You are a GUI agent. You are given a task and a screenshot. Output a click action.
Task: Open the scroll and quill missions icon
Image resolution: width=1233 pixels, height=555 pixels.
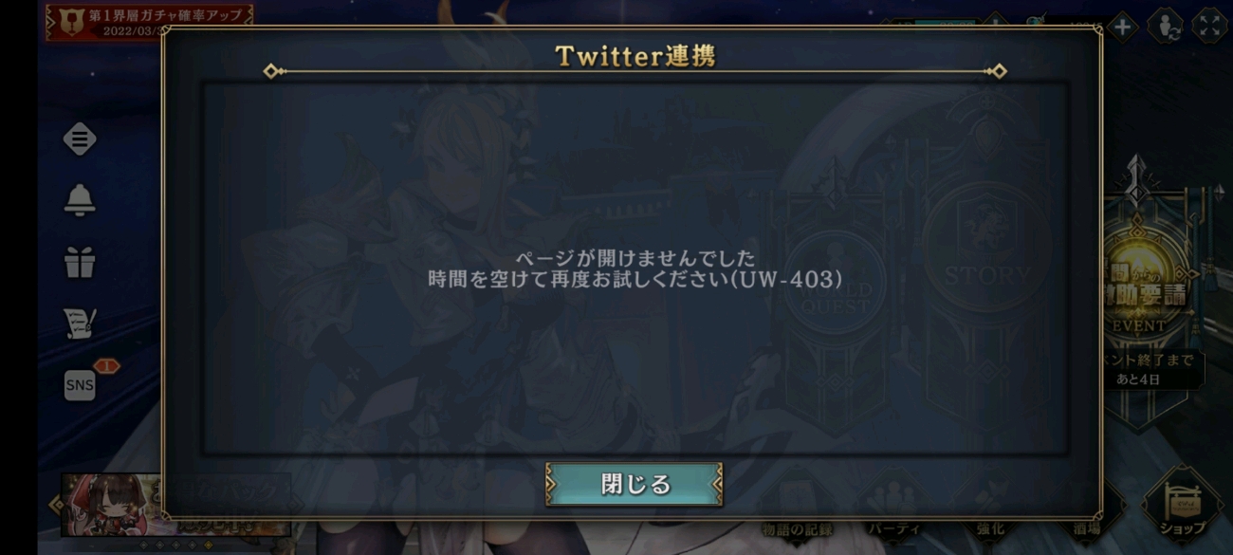coord(80,324)
